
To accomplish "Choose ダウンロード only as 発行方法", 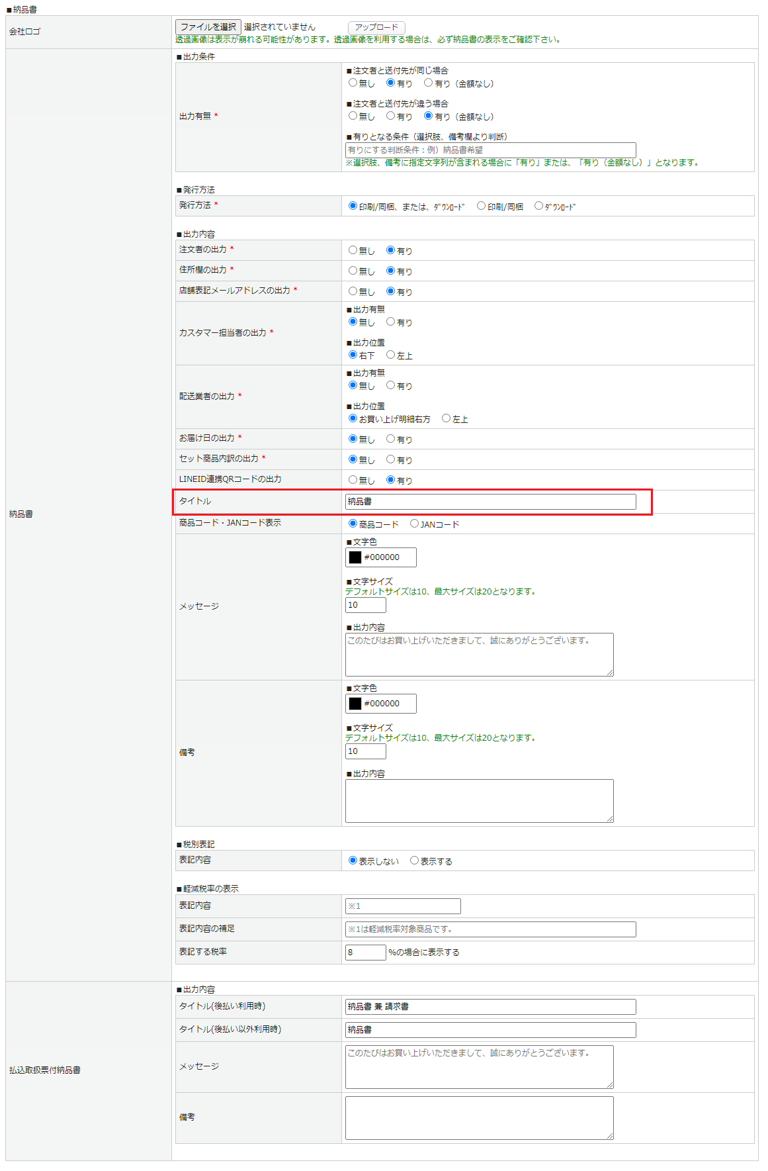I will pos(538,206).
